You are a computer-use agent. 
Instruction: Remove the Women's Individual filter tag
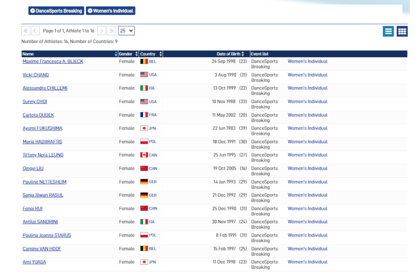point(90,11)
